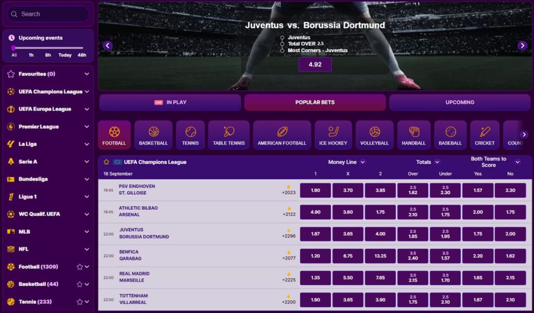Select the Table Tennis sport tile
The image size is (534, 313).
pos(229,135)
